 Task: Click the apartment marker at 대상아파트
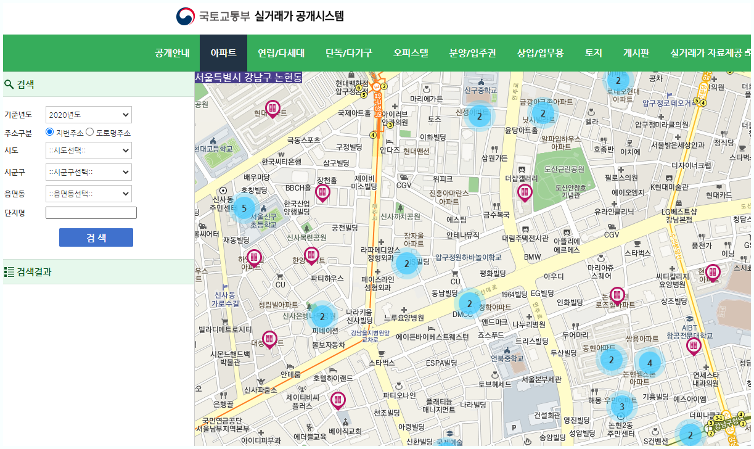pyautogui.click(x=269, y=340)
